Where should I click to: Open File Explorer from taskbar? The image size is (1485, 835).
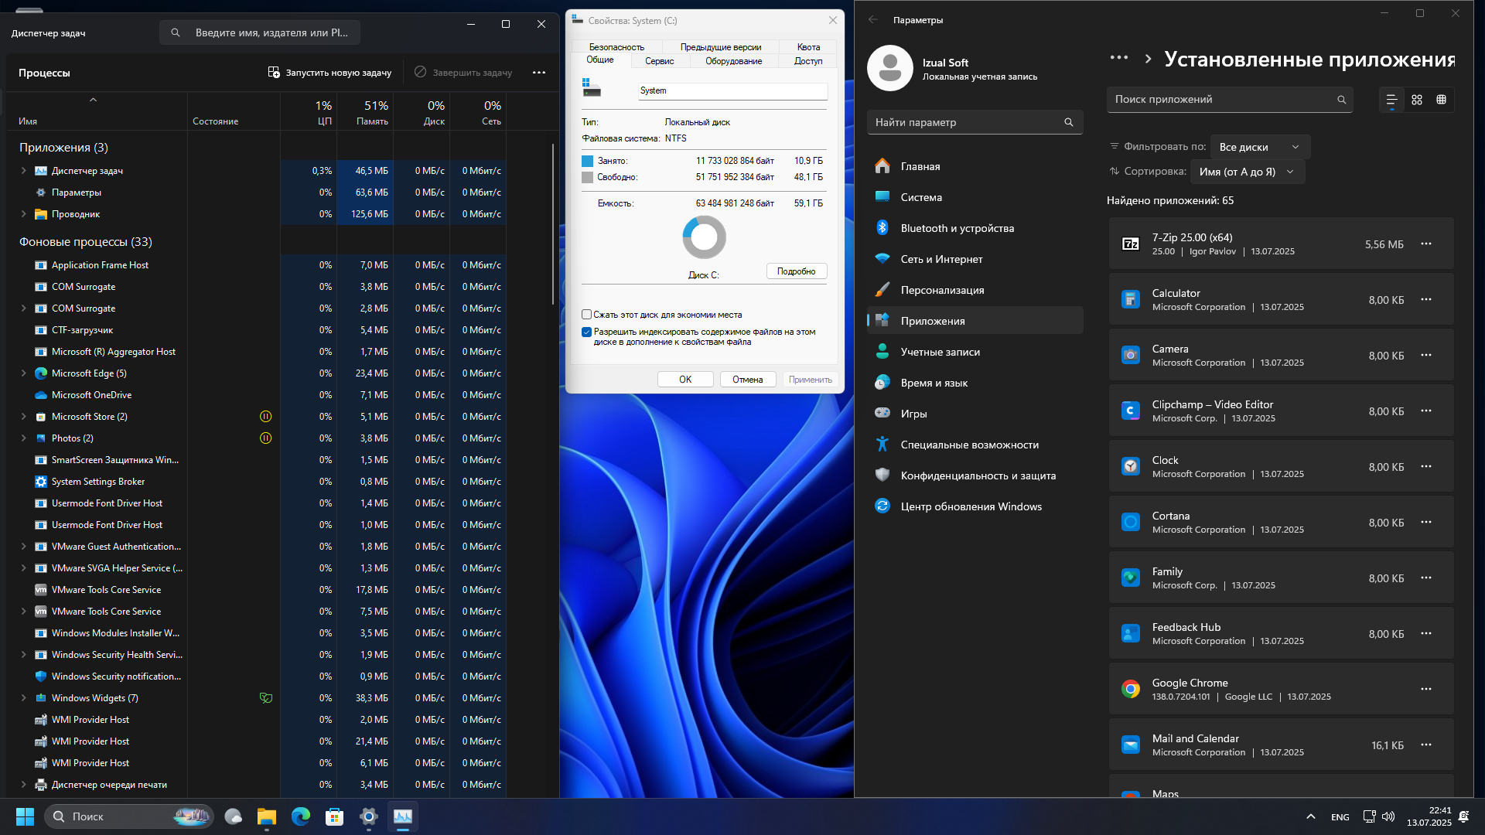point(267,816)
